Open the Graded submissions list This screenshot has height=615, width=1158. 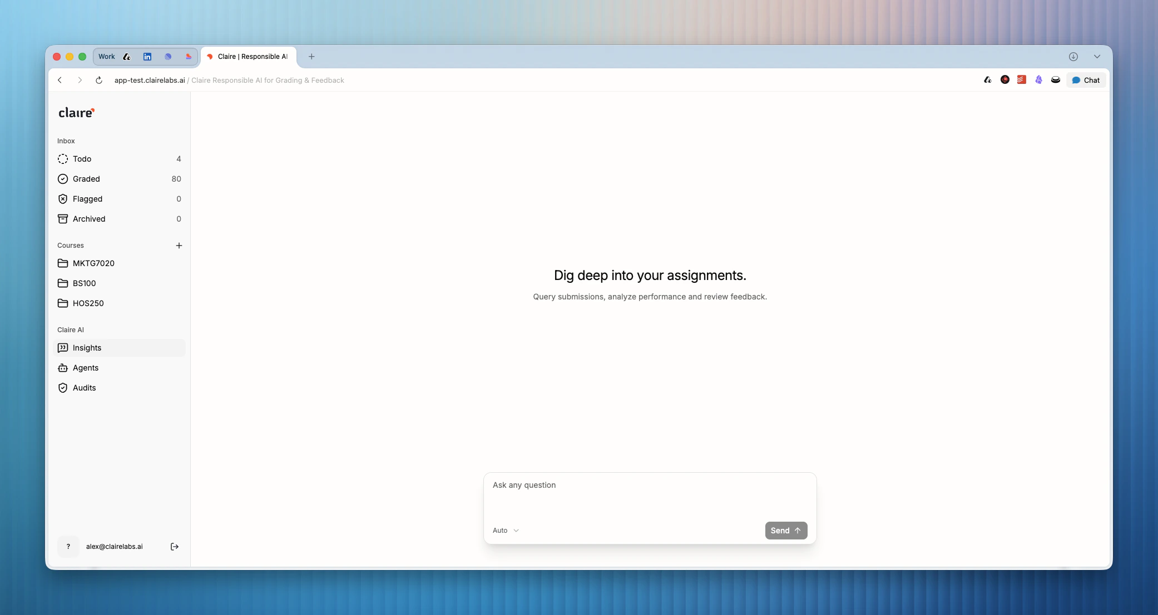tap(86, 179)
